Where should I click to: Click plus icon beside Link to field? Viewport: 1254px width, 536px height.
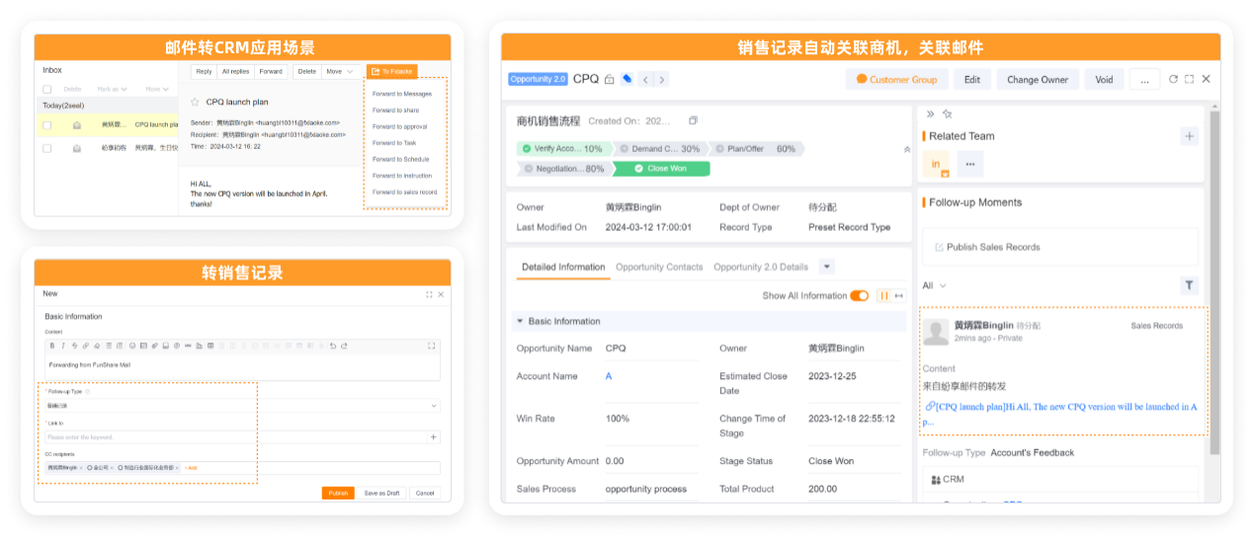pos(433,436)
